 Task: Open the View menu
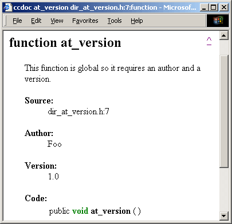(x=57, y=21)
